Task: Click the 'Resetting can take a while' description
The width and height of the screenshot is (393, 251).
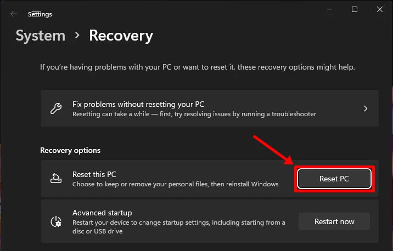Action: pos(194,114)
